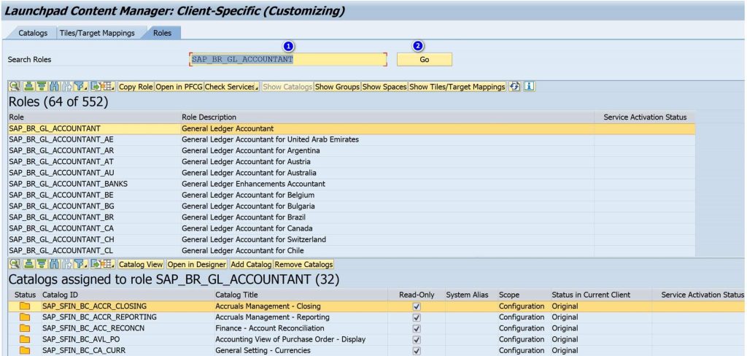Screen dimensions: 747x356
Task: Click the Catalog View button
Action: click(x=141, y=264)
